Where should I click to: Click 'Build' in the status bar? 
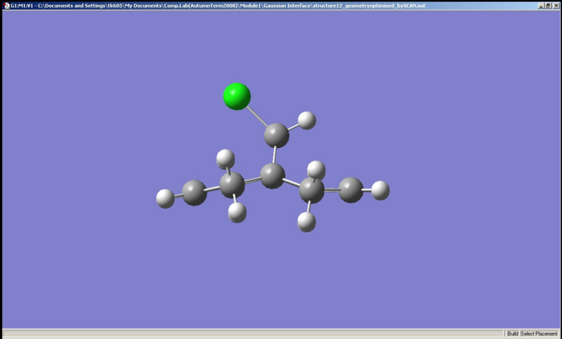click(513, 333)
